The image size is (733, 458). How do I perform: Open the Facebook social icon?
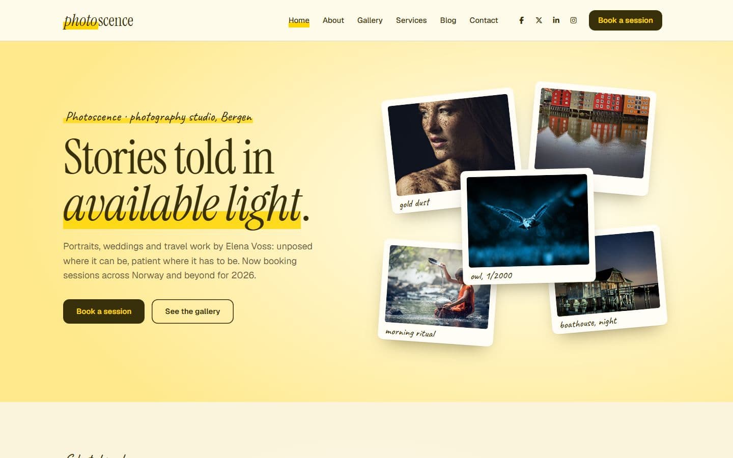click(521, 20)
